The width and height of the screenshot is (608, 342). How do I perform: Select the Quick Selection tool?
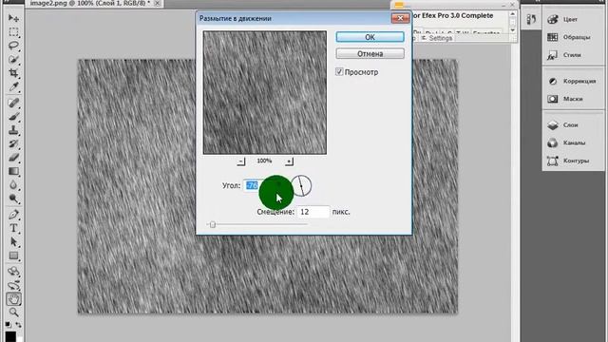tap(13, 59)
